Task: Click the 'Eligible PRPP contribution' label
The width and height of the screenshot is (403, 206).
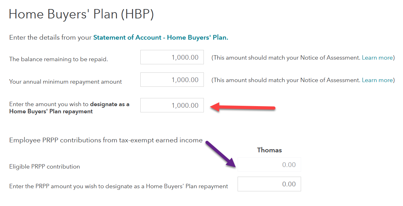Action: (45, 167)
